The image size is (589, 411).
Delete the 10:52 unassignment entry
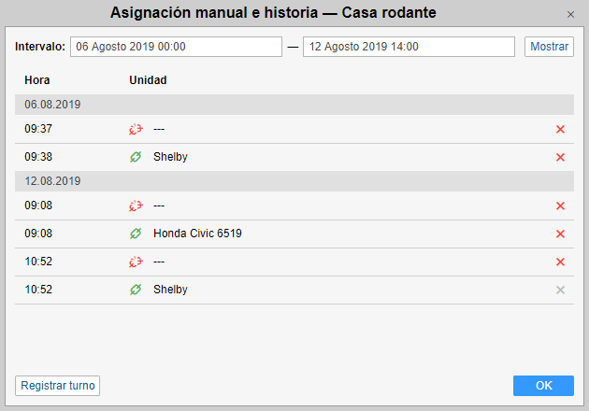560,262
